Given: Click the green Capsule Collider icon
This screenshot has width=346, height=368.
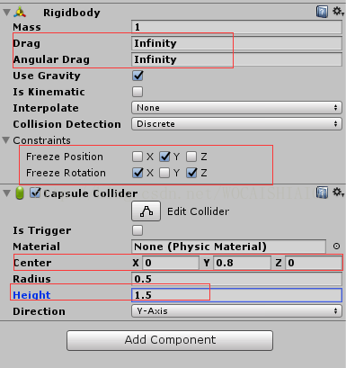Looking at the screenshot, I should (x=20, y=193).
